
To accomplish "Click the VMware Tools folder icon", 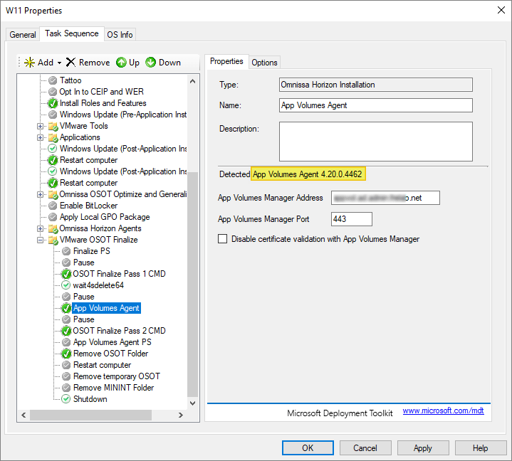I will click(53, 126).
